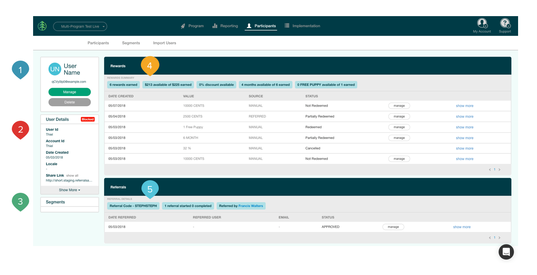Click next page arrow in Rewards table

pos(500,170)
